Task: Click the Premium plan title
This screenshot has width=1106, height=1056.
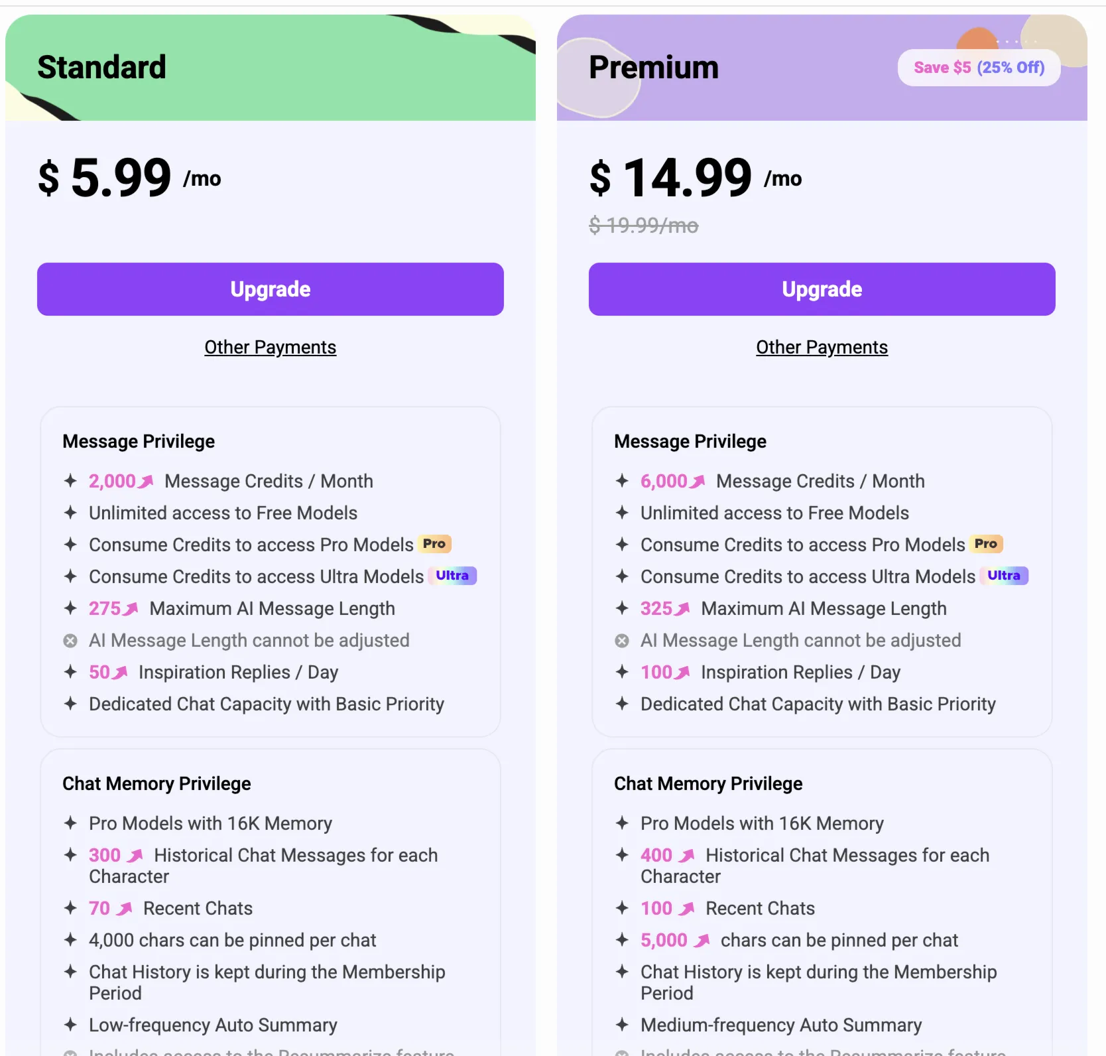Action: point(654,68)
